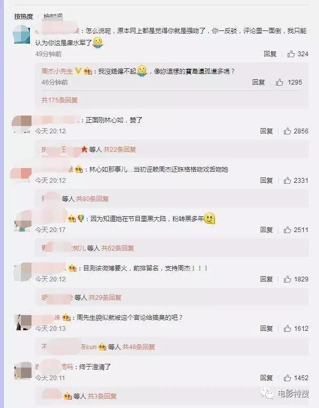Like the comment showing 2331 likes

(x=287, y=180)
